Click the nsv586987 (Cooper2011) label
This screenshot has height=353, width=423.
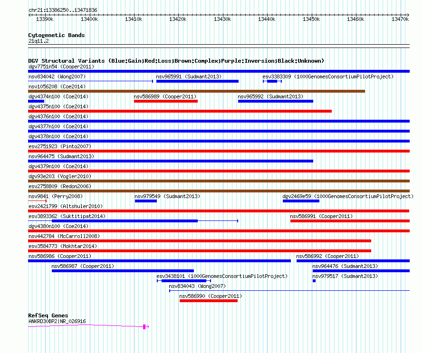tap(83, 266)
